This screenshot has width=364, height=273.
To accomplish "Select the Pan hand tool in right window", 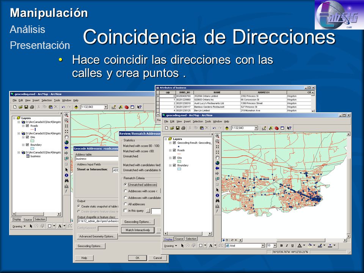I will click(217, 158).
